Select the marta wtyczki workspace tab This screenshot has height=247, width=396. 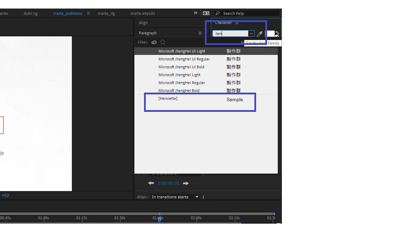[x=143, y=13]
